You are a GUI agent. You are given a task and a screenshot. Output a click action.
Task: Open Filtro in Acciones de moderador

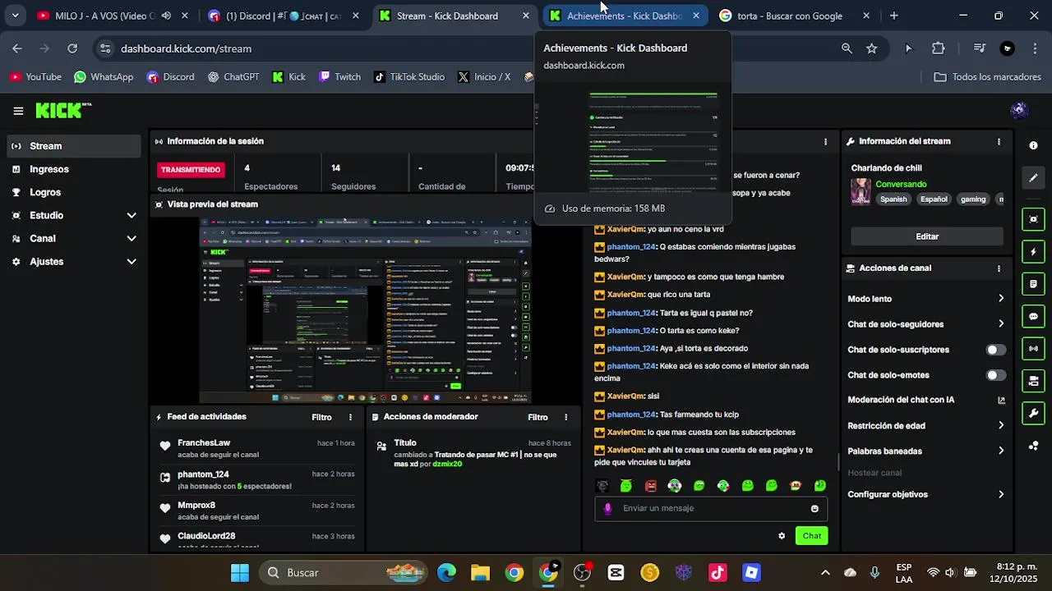point(538,417)
